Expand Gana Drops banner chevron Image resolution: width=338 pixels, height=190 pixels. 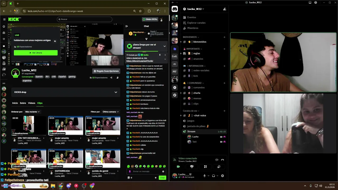(x=165, y=46)
